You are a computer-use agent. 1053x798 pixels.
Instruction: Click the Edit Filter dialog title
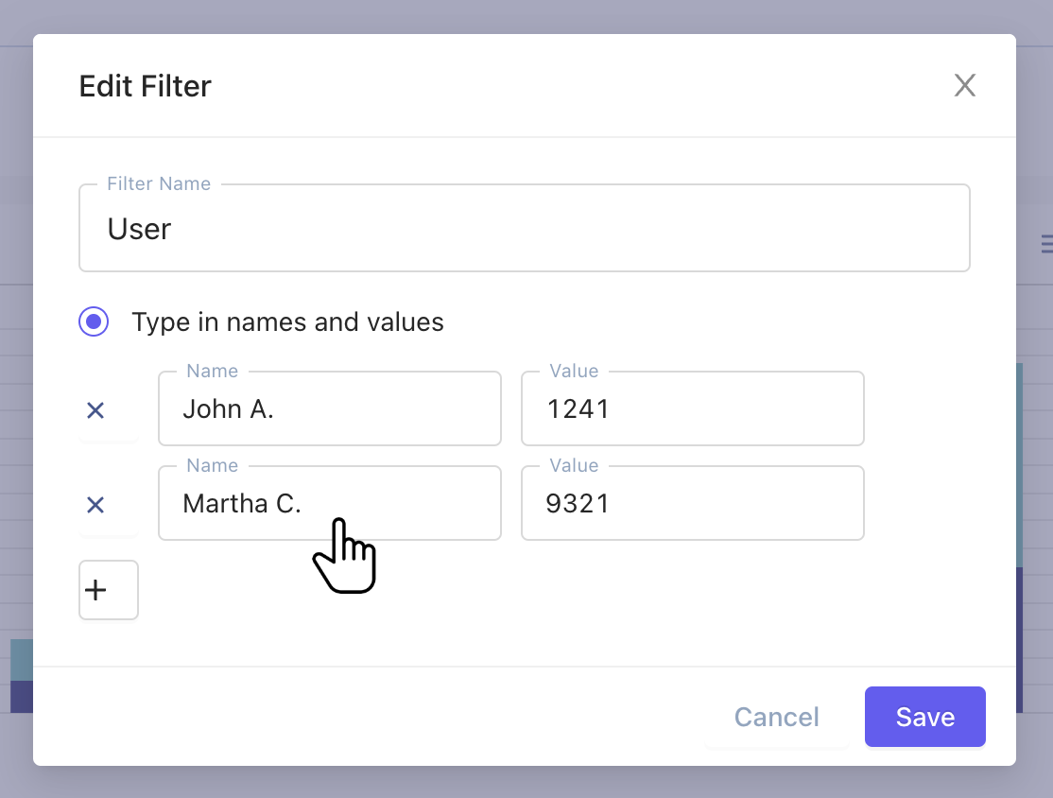(x=146, y=86)
